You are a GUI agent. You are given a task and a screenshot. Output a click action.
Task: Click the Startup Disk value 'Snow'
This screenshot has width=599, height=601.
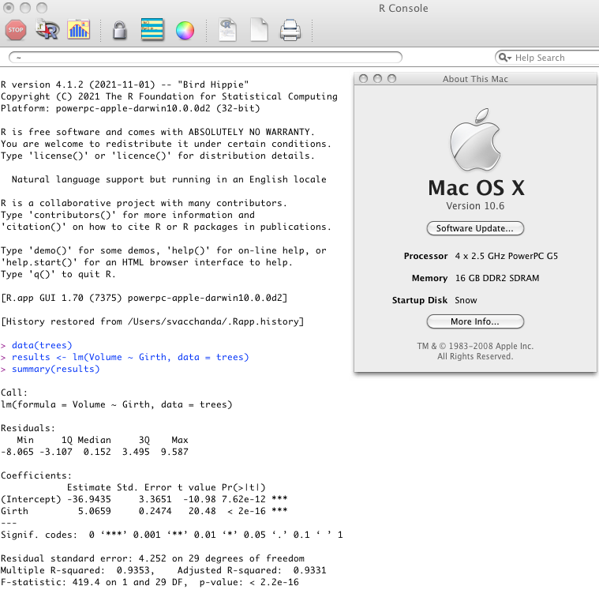(466, 300)
